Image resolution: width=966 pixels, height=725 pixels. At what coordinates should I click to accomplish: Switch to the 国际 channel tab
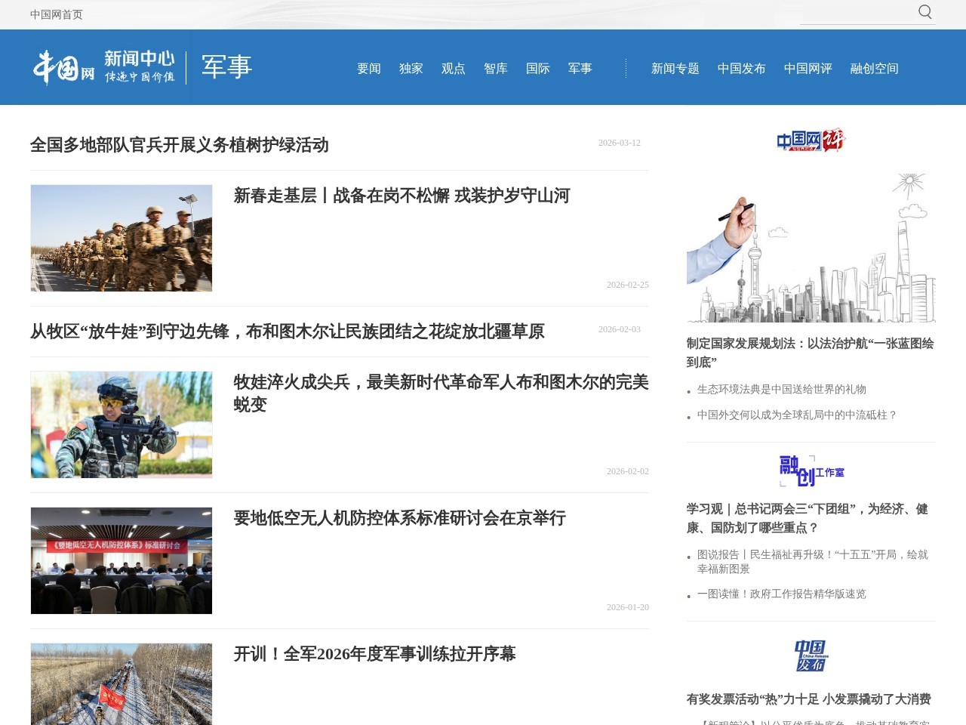538,68
